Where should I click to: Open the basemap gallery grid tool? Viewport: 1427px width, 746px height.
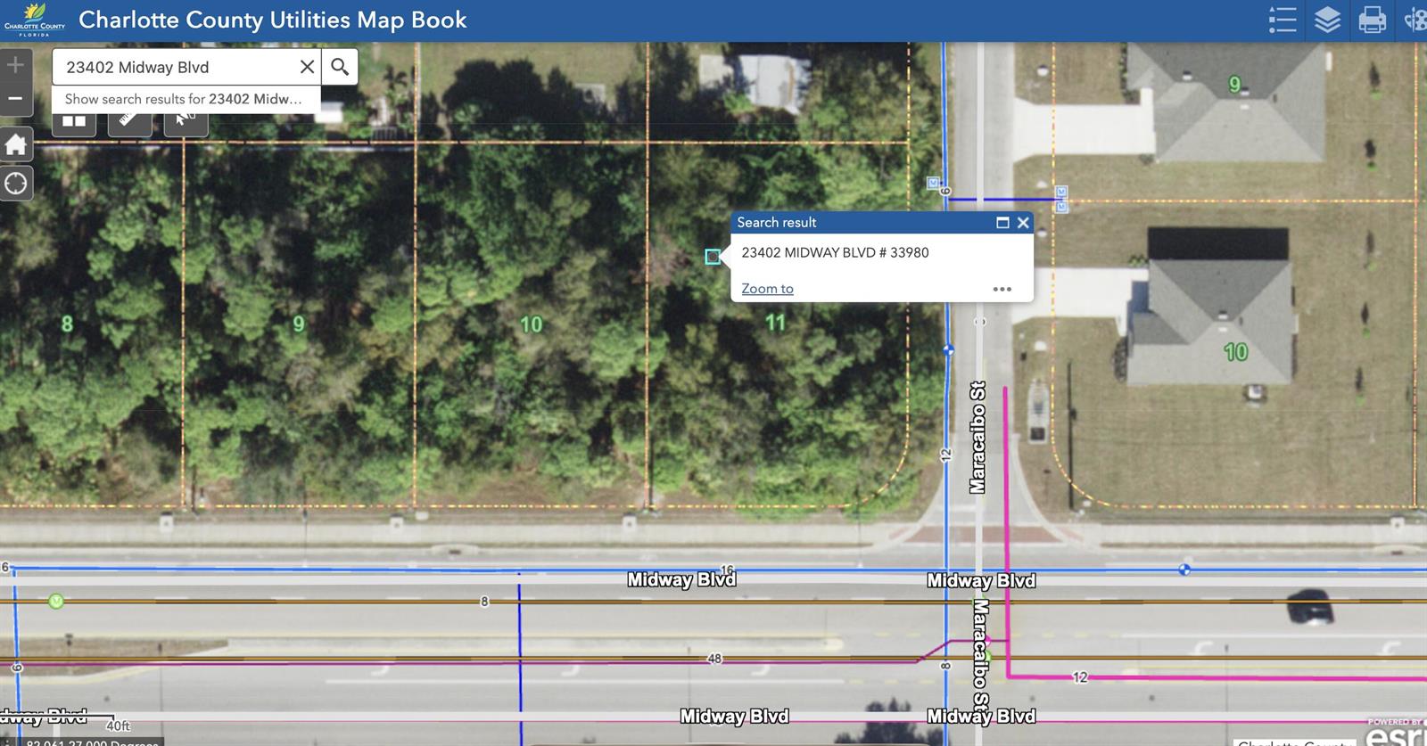click(x=74, y=122)
